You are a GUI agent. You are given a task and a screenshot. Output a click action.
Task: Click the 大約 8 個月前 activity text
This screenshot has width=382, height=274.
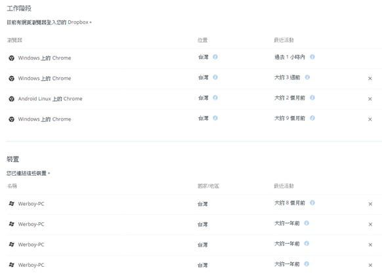(289, 203)
